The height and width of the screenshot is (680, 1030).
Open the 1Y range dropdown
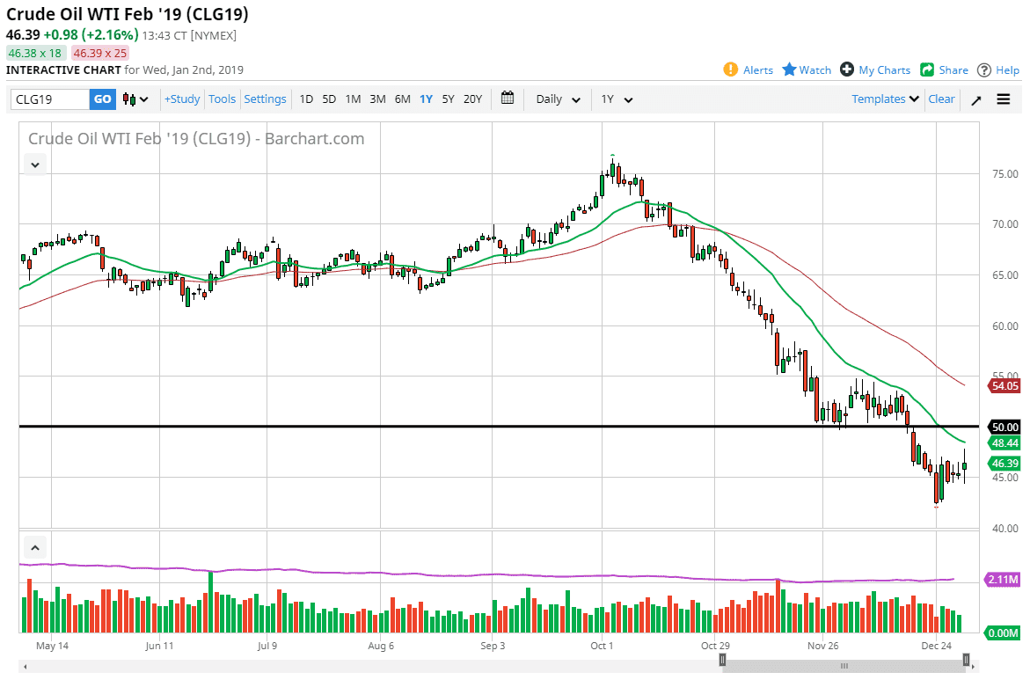coord(616,99)
